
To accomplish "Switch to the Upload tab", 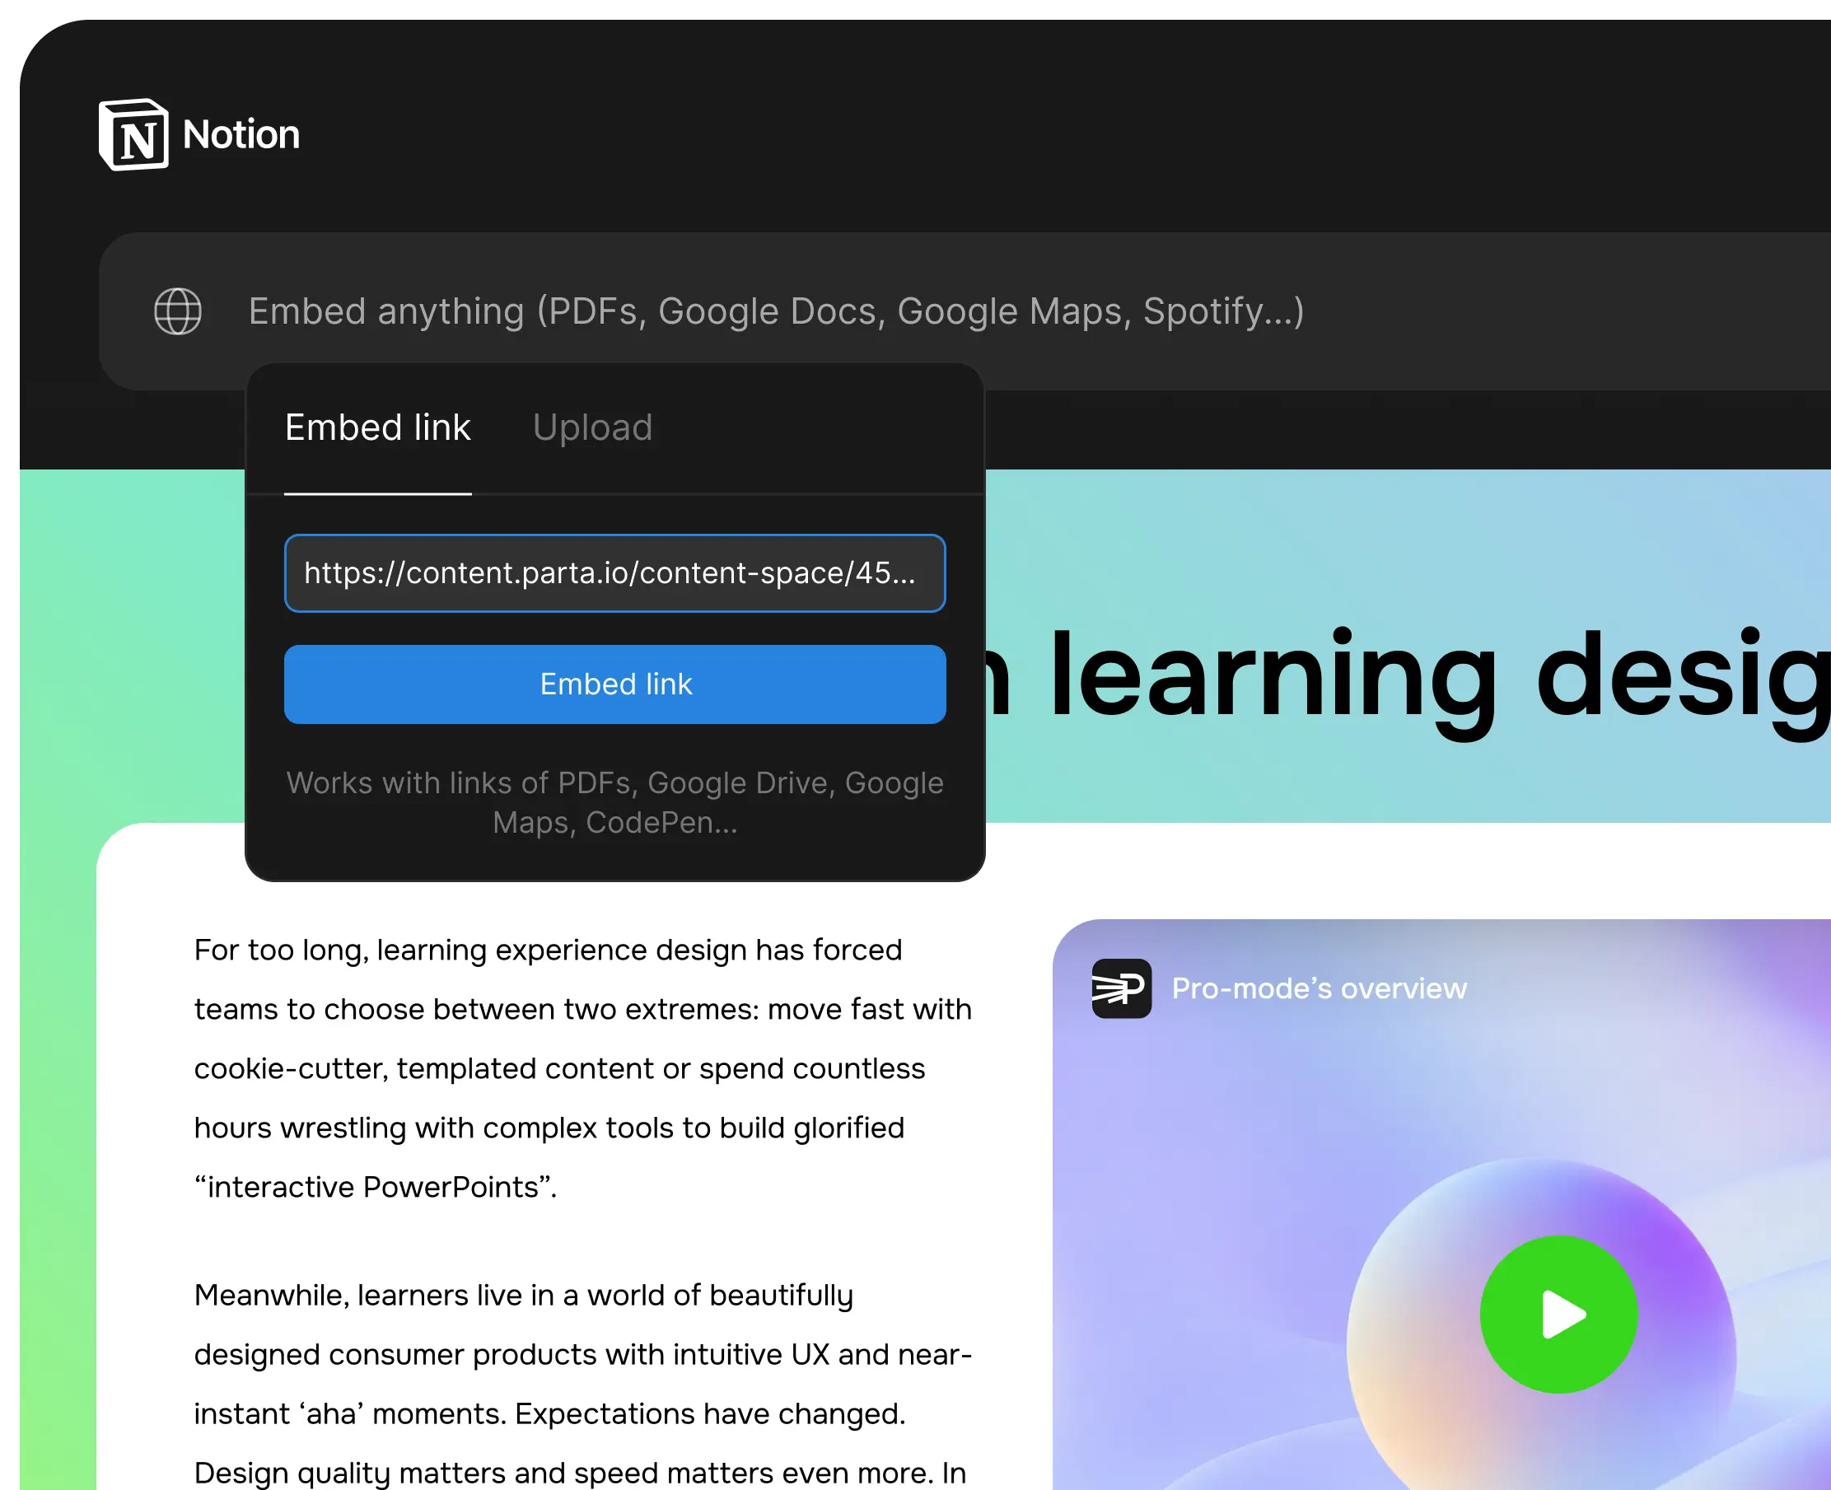I will (592, 427).
